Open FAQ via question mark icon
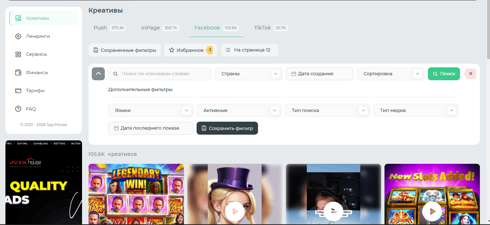490x225 pixels. [x=18, y=109]
